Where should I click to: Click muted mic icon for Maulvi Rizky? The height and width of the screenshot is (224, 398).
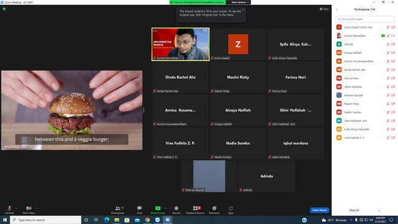coord(388,104)
